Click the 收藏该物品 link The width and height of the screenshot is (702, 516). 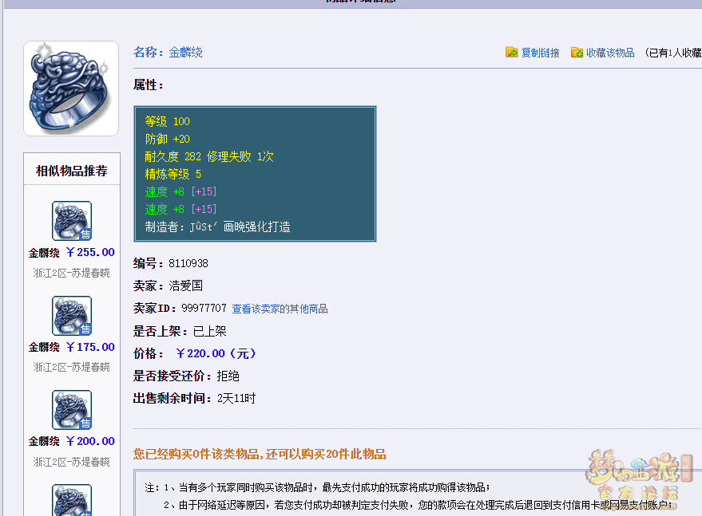[x=610, y=53]
